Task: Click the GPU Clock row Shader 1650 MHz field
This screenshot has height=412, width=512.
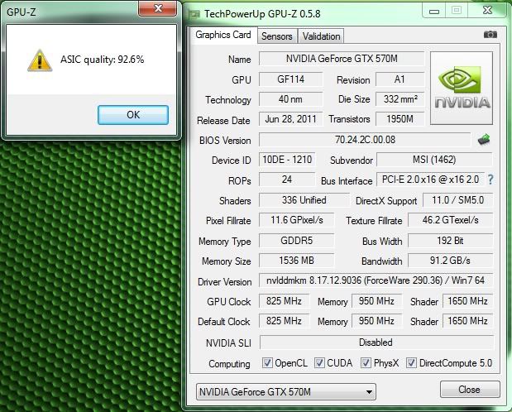Action: pyautogui.click(x=467, y=301)
